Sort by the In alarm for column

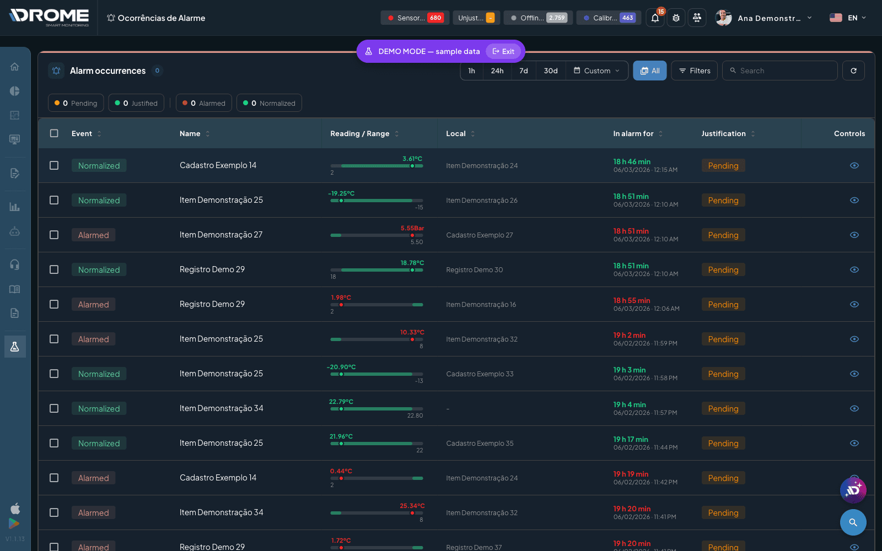(638, 133)
